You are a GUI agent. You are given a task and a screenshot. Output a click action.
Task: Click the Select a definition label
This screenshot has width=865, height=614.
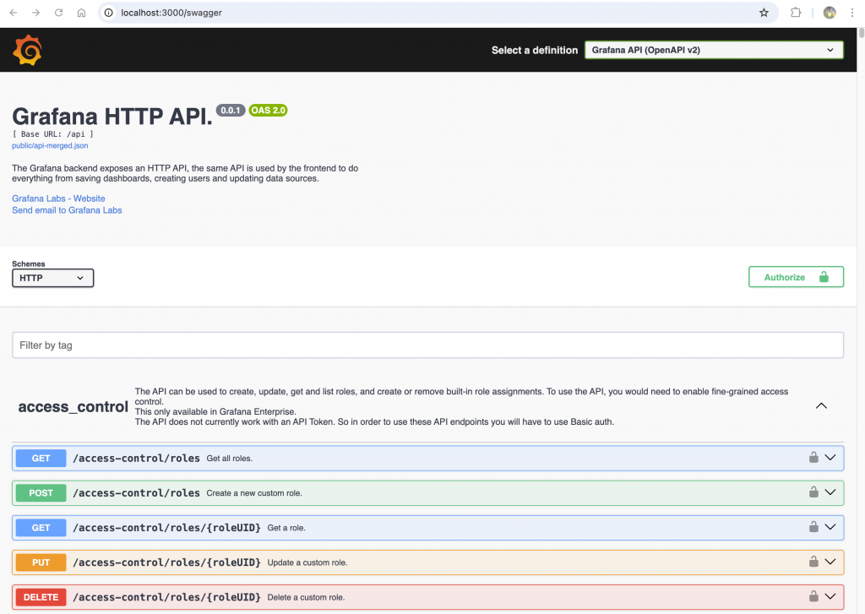535,50
